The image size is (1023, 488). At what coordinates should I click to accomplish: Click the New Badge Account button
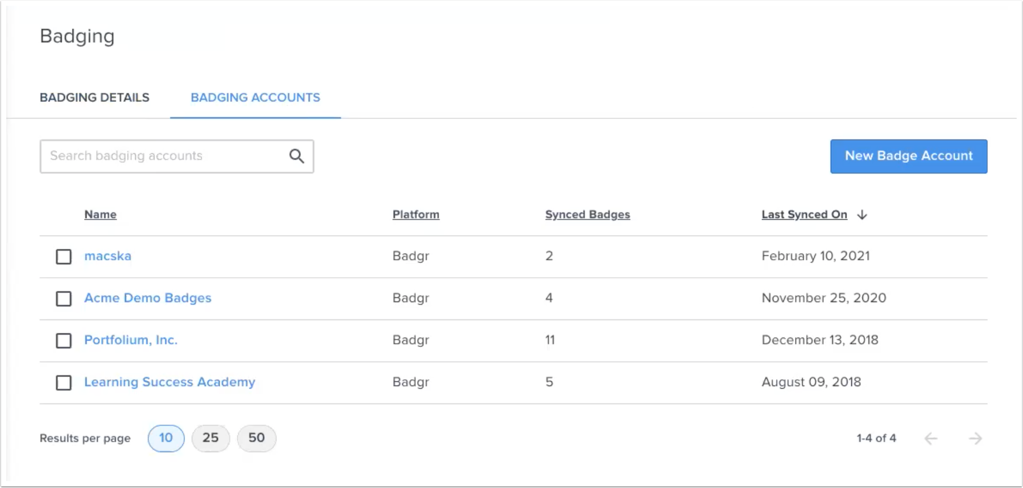[908, 156]
